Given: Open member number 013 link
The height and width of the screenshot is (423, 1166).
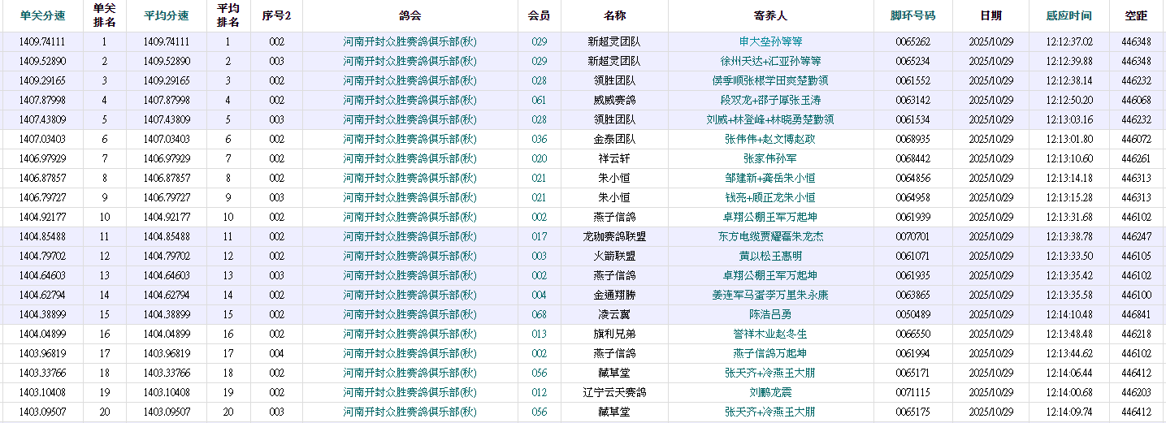Looking at the screenshot, I should [x=539, y=334].
